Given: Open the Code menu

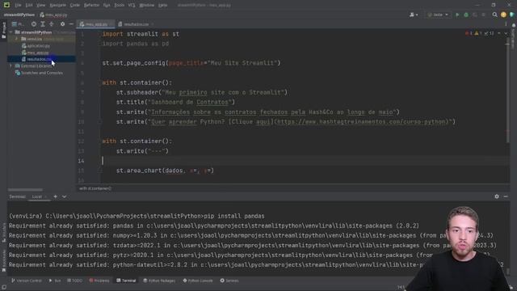Looking at the screenshot, I should point(75,6).
